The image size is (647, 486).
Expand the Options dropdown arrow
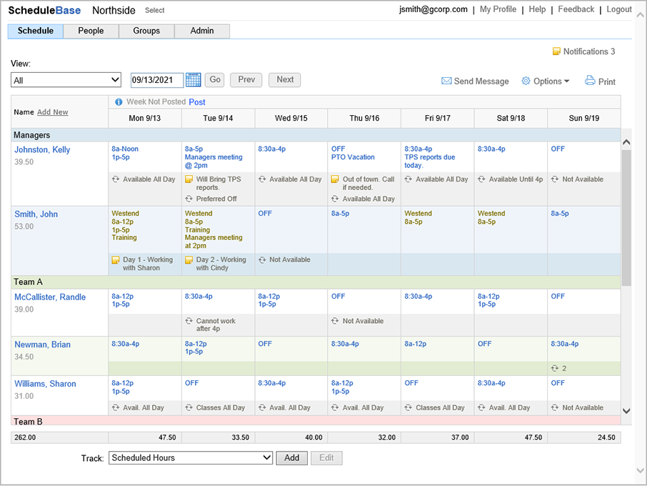point(567,81)
